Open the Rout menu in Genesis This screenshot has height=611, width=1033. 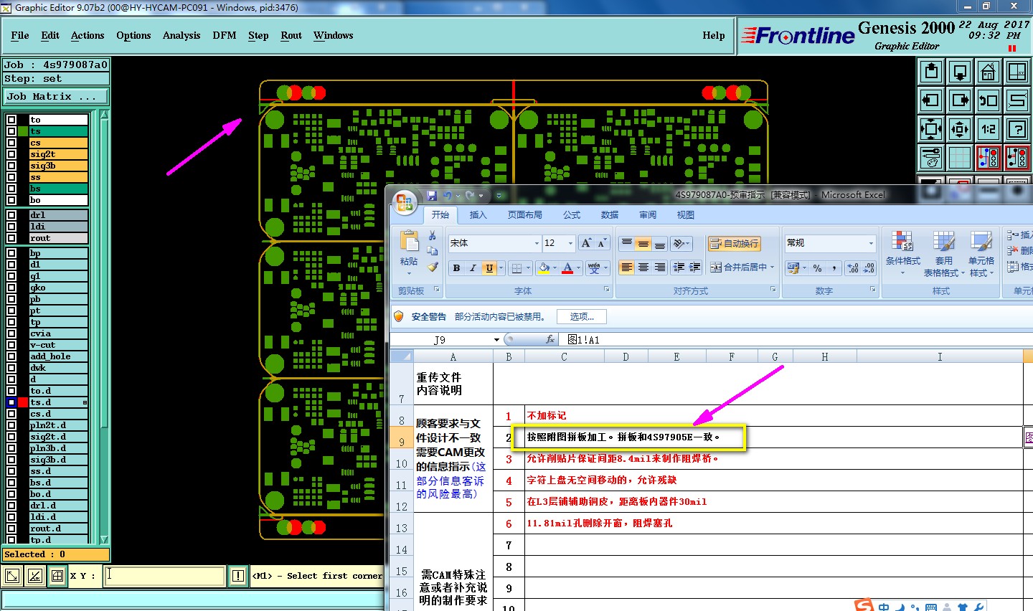291,35
